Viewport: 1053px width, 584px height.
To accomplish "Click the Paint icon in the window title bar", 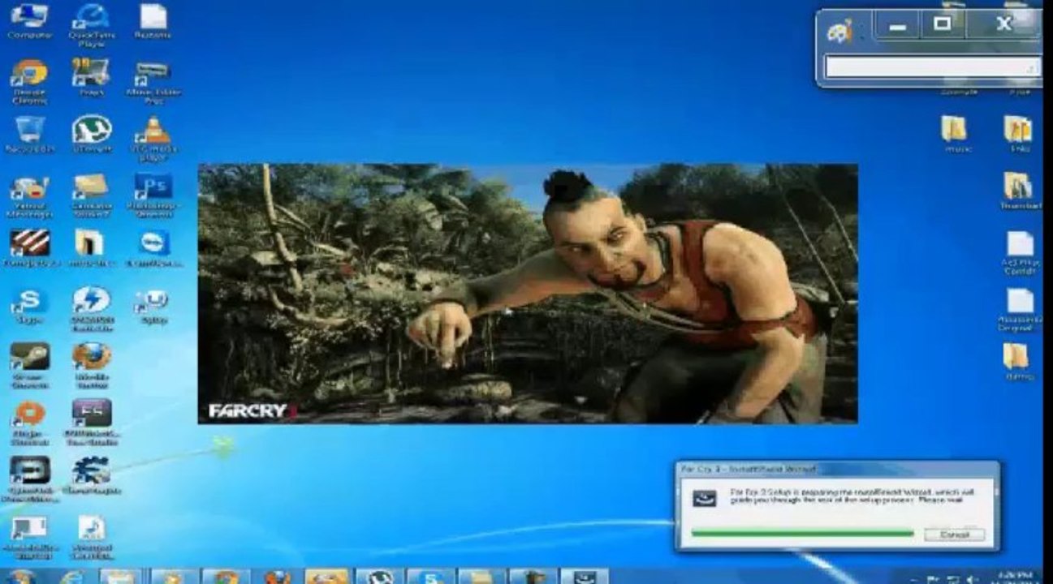I will tap(838, 31).
